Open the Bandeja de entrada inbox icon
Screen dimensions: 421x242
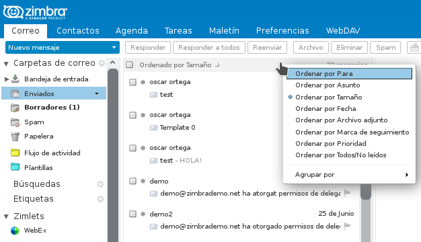[15, 79]
